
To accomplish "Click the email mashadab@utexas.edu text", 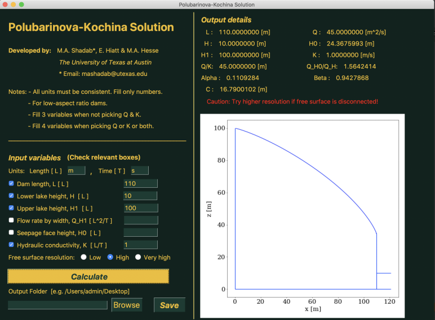I will pos(114,74).
